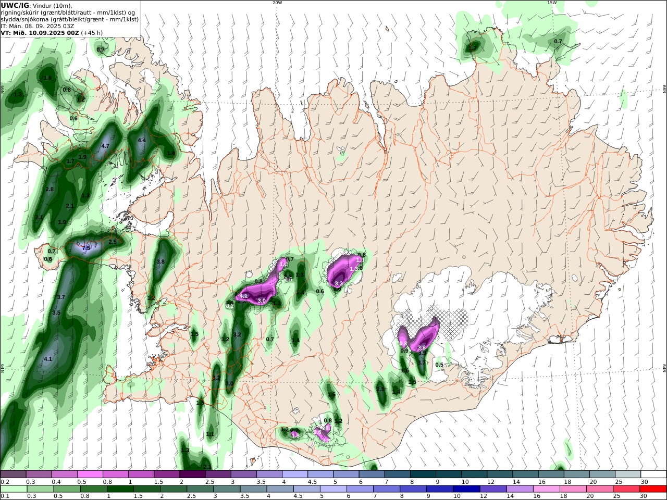
Task: Pick the palest green rain swatch 0.1–0.3
Action: [x=14, y=489]
